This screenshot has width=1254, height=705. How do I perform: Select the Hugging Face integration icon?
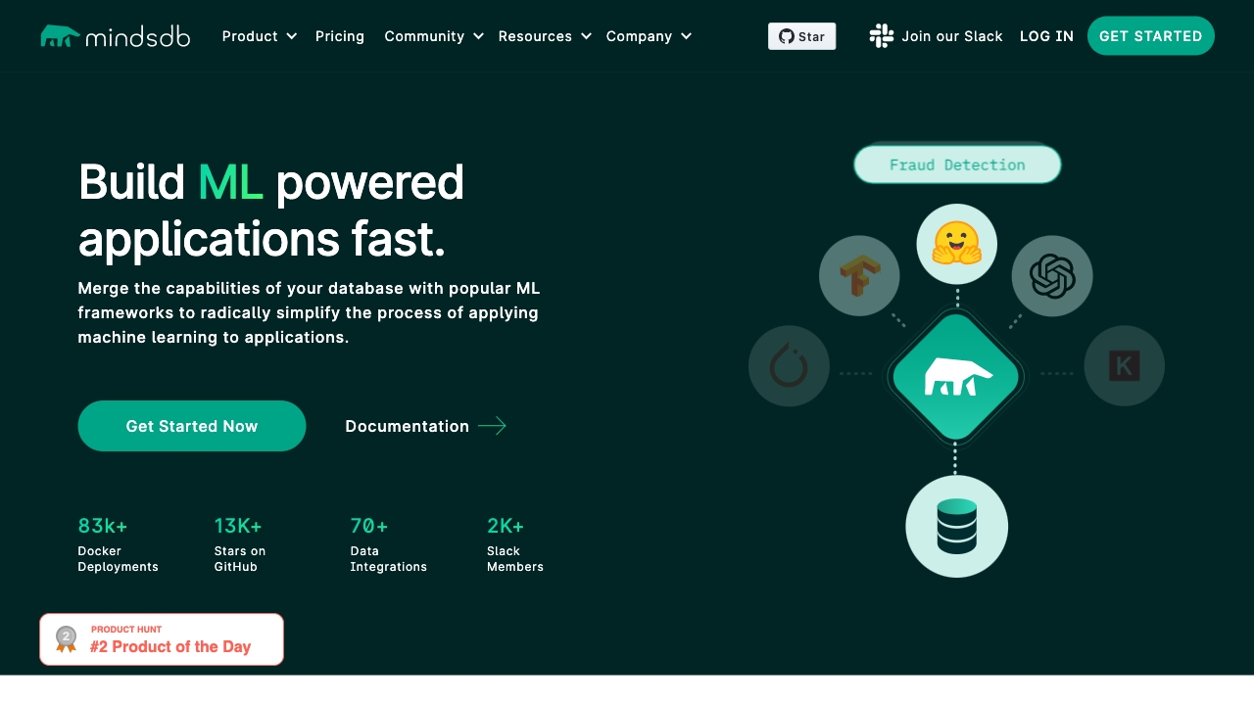coord(956,244)
